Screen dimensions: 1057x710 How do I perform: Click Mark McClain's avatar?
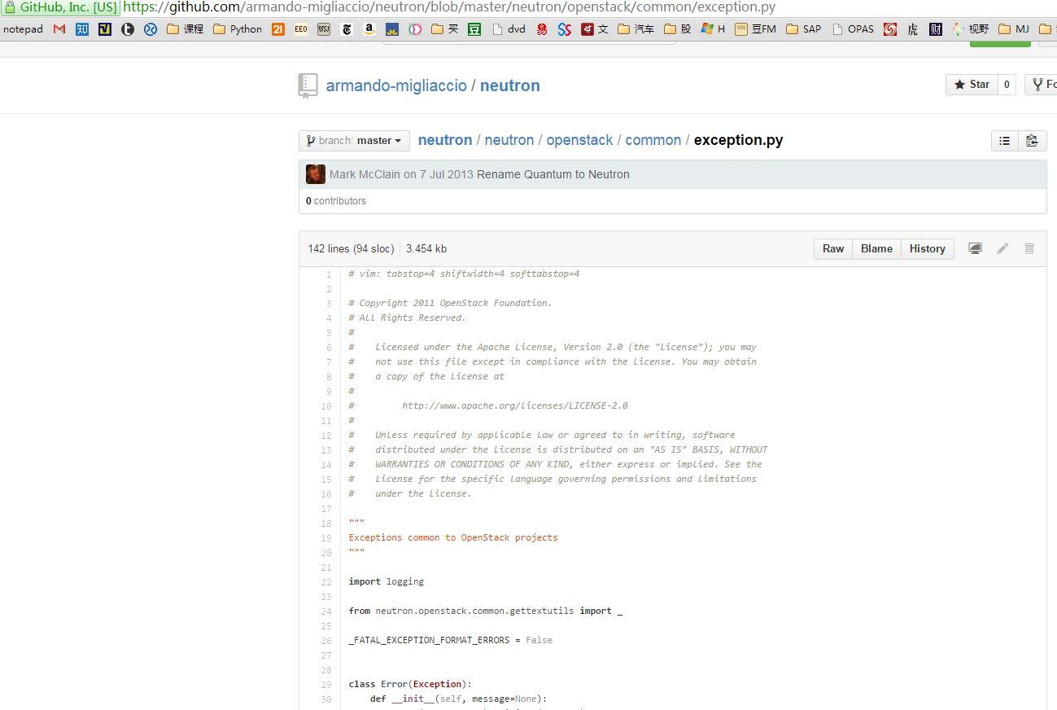tap(316, 174)
